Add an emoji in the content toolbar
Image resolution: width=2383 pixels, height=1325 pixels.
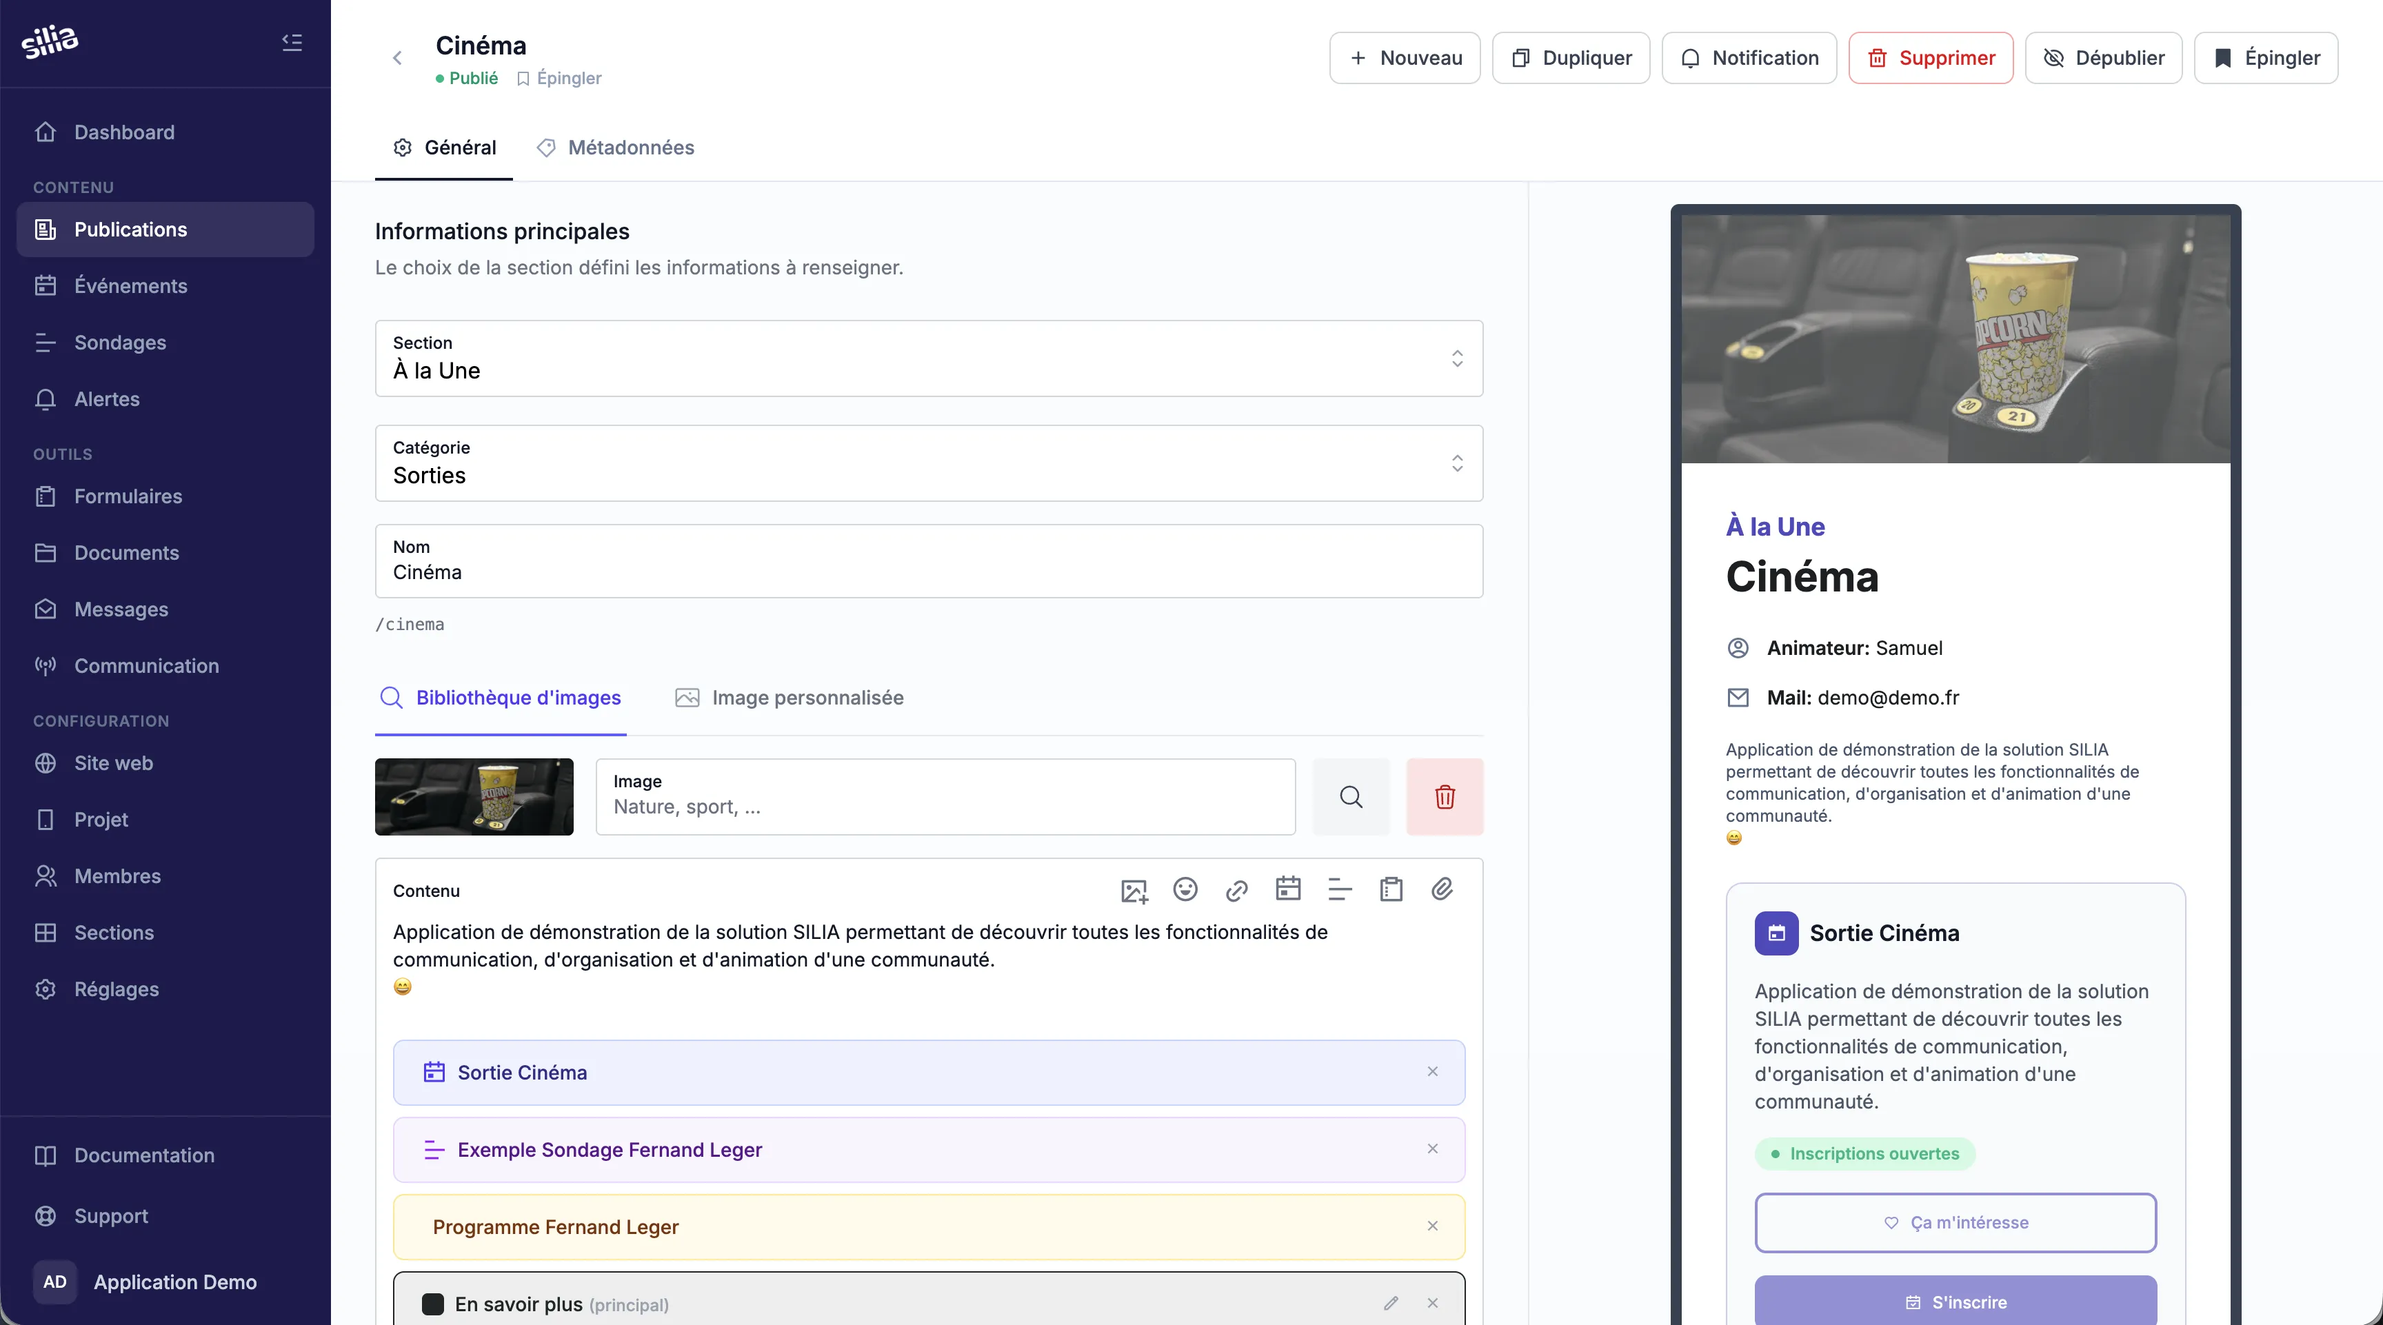1185,889
